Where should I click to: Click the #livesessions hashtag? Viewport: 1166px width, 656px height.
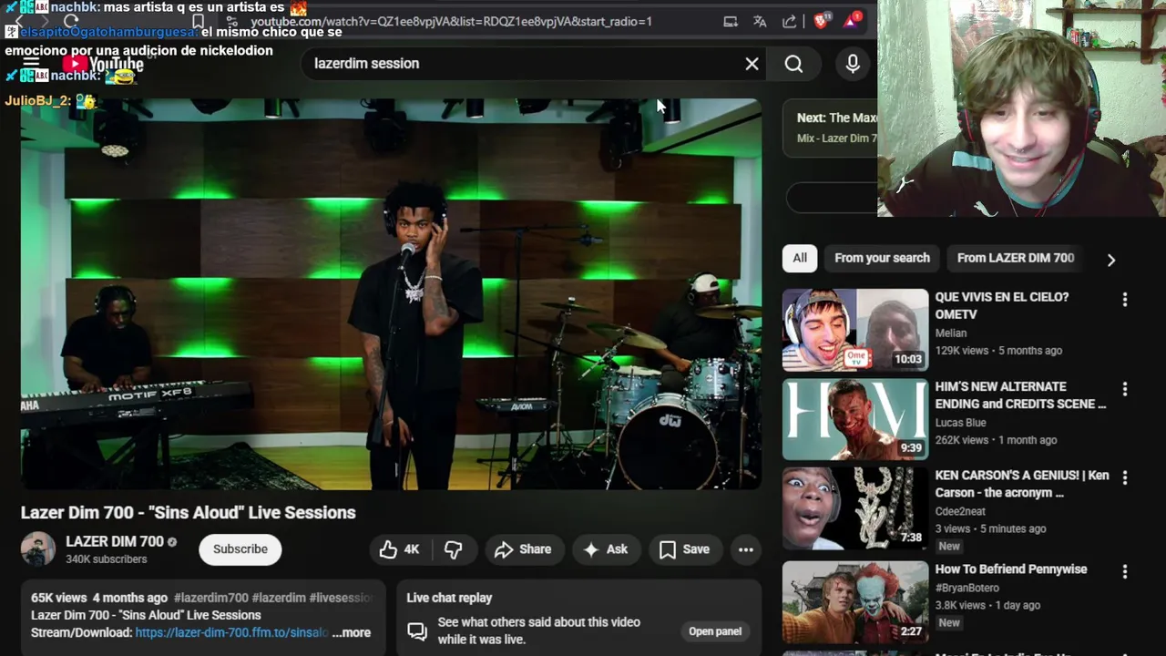341,598
